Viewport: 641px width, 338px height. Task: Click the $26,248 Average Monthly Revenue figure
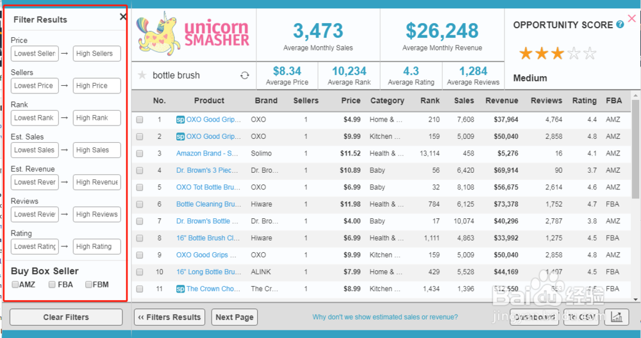[x=442, y=31]
